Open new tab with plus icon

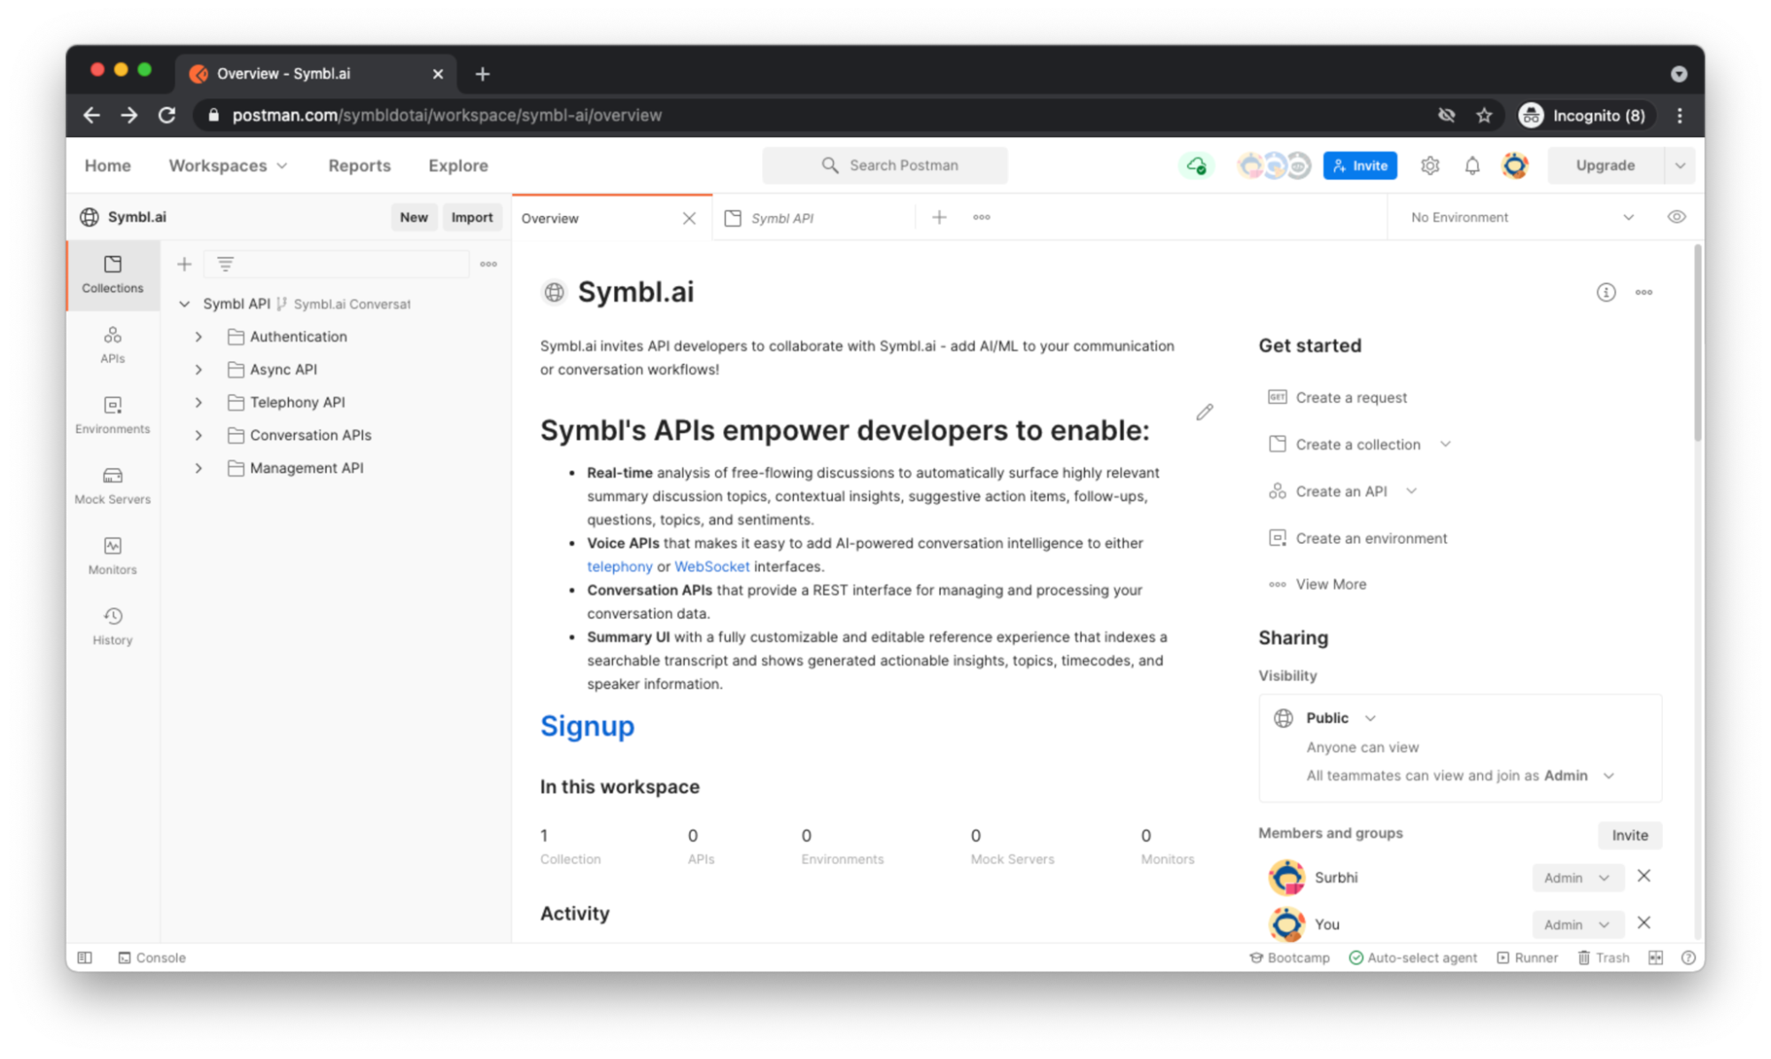point(939,217)
